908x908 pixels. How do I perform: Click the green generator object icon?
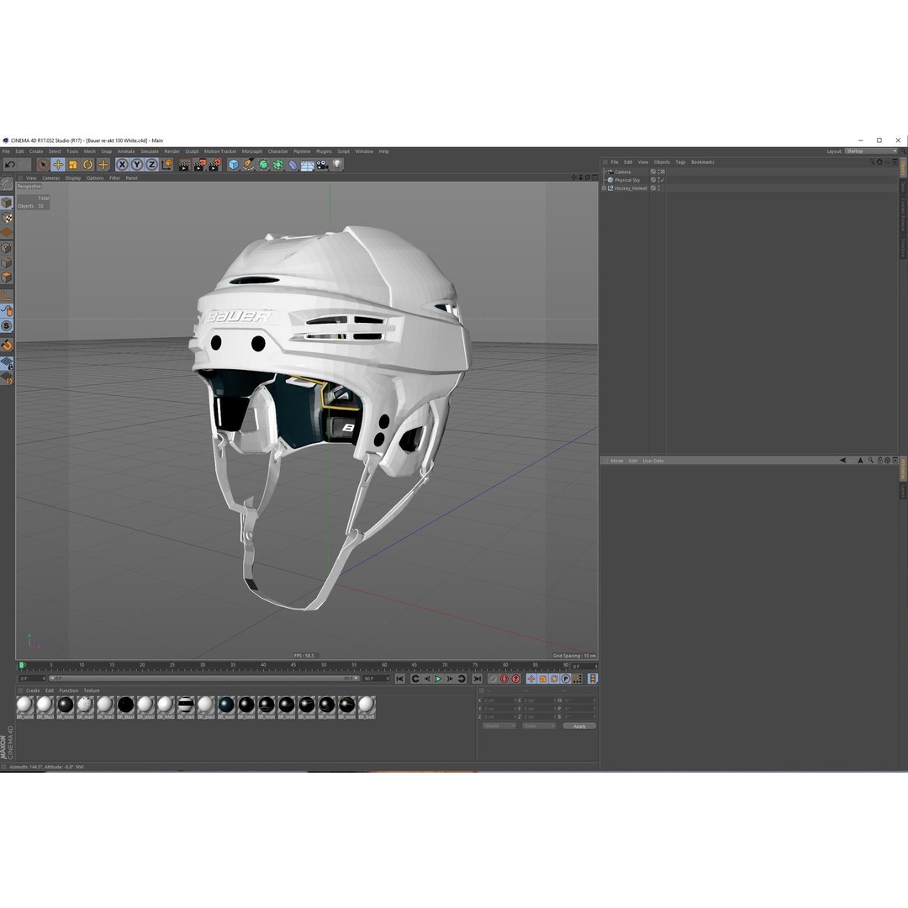tap(263, 165)
